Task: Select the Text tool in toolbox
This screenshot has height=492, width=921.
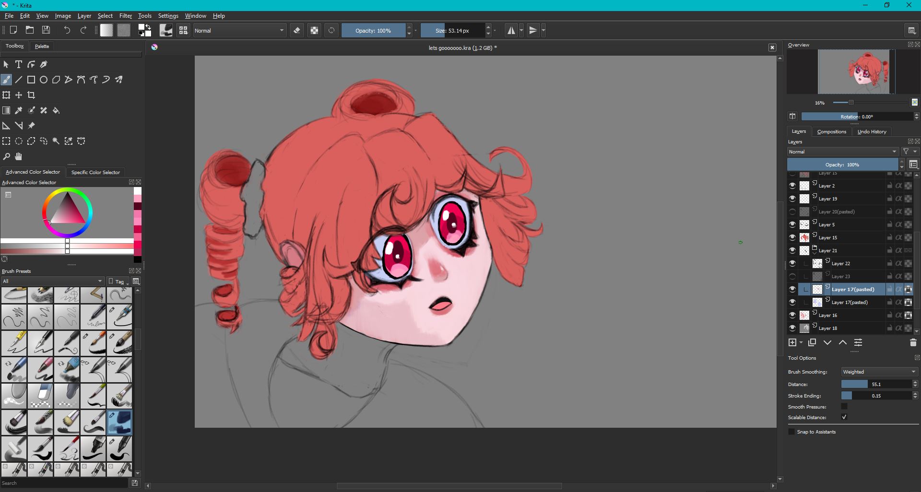Action: click(x=19, y=64)
